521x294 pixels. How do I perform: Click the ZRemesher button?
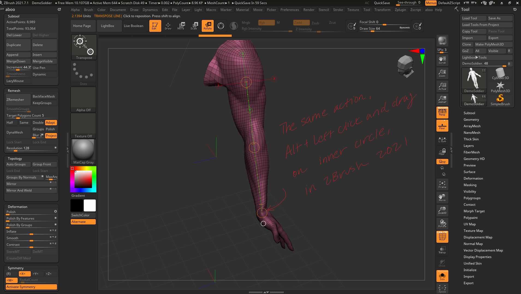click(18, 100)
